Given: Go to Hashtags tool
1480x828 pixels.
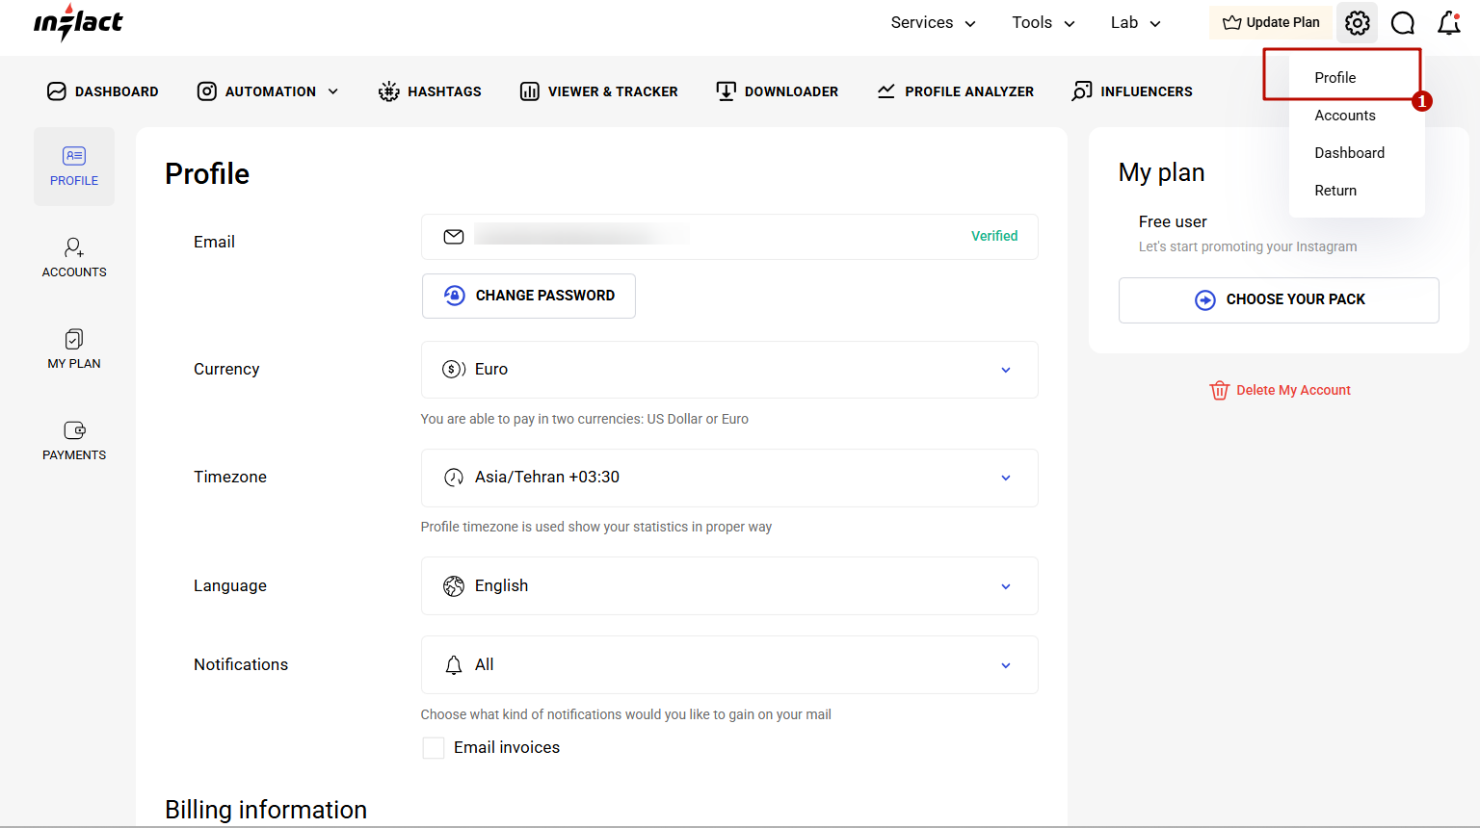Looking at the screenshot, I should coord(430,91).
